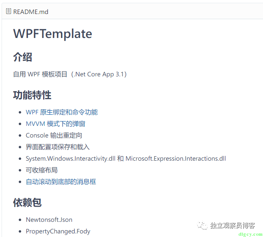This screenshot has height=237, width=263.
Task: Click the 依赖包 heading
Action: (x=28, y=203)
